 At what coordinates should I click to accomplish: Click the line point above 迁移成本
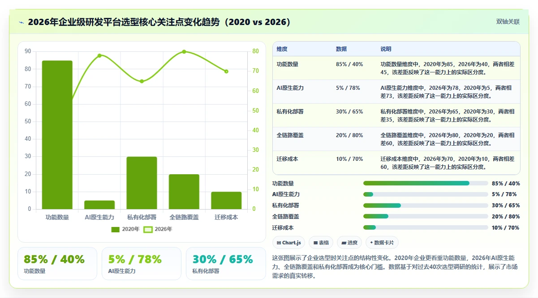point(226,71)
